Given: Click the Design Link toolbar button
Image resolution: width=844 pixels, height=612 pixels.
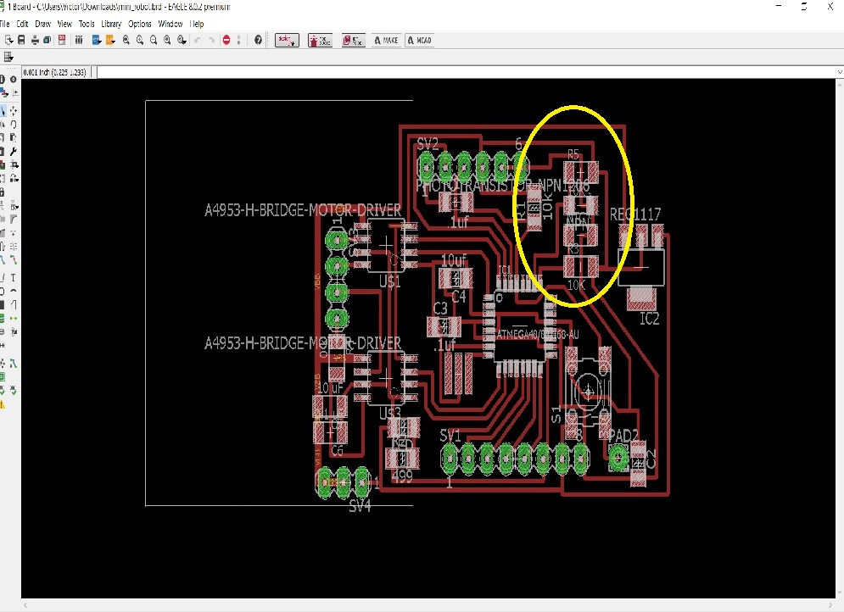Looking at the screenshot, I should tap(287, 40).
